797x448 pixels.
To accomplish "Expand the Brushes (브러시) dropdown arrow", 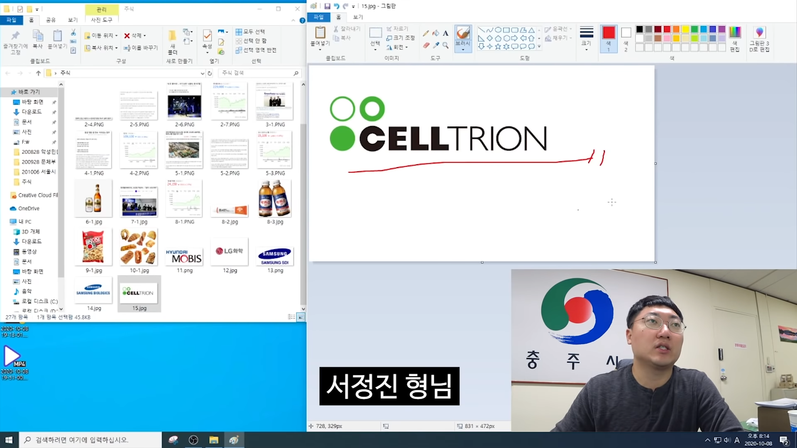I will pos(463,49).
